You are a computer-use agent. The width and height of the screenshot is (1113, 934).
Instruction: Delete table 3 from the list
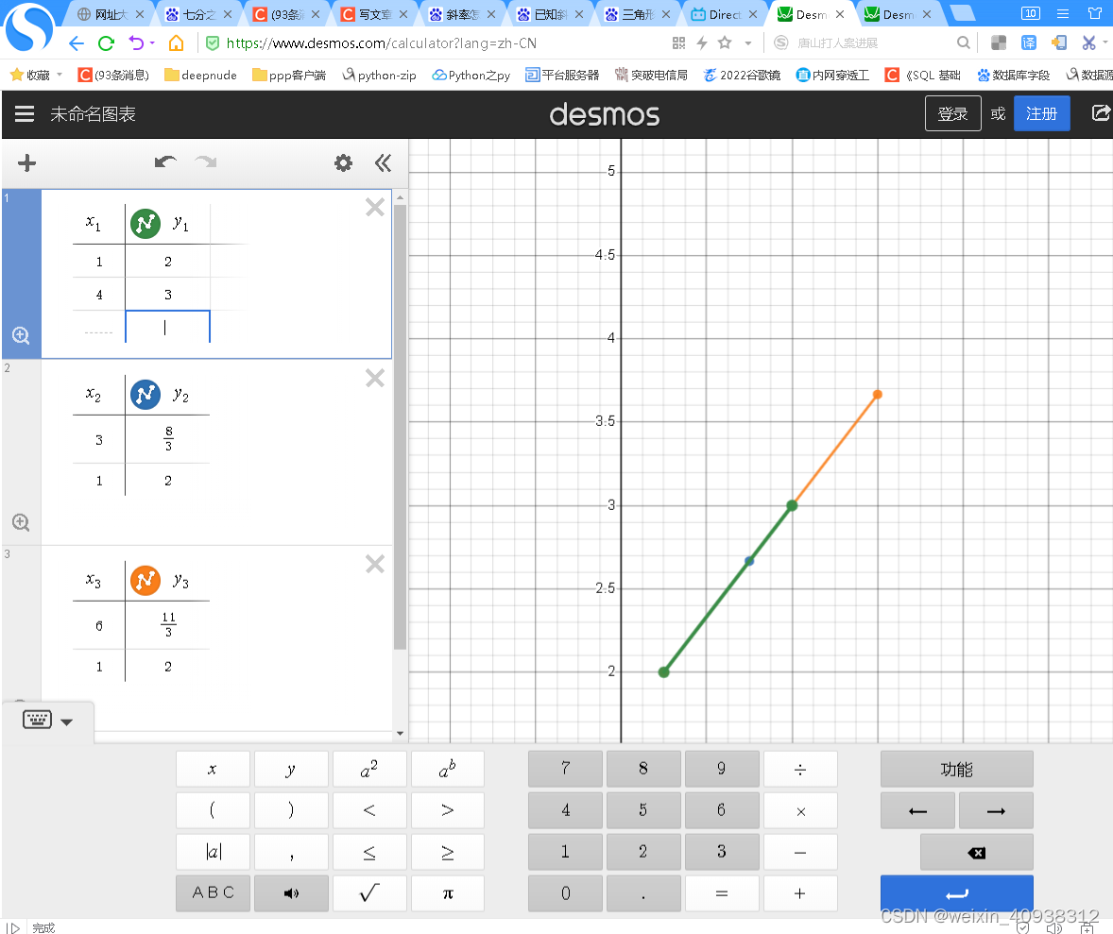375,564
